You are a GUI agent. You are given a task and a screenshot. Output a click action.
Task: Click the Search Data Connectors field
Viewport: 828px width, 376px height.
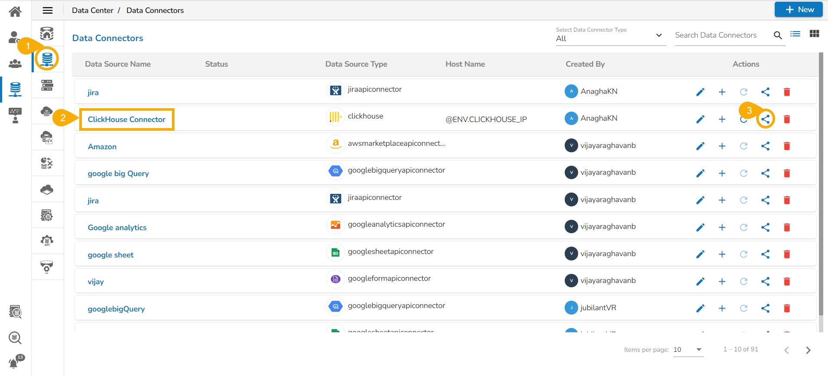point(721,35)
